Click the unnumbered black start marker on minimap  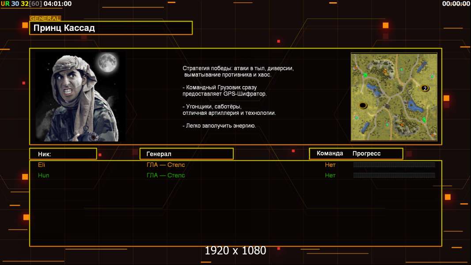(x=363, y=106)
